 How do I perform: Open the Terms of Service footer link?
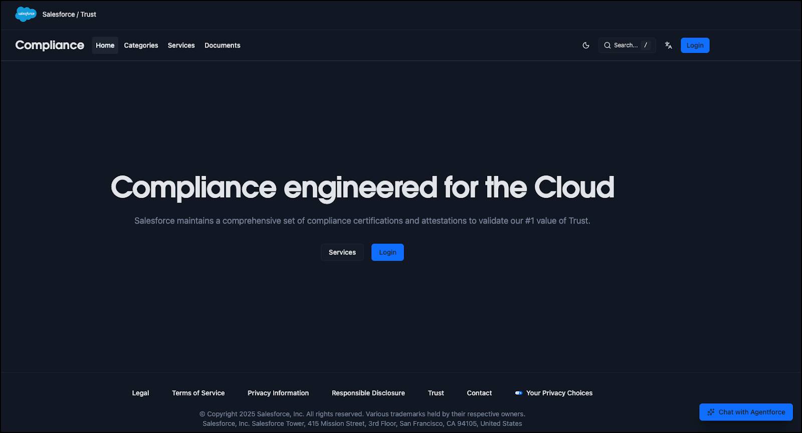(x=198, y=393)
